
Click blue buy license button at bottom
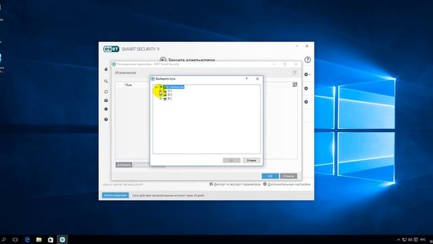(116, 195)
